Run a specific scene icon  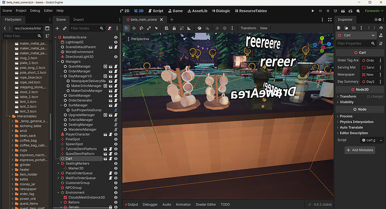351,11
